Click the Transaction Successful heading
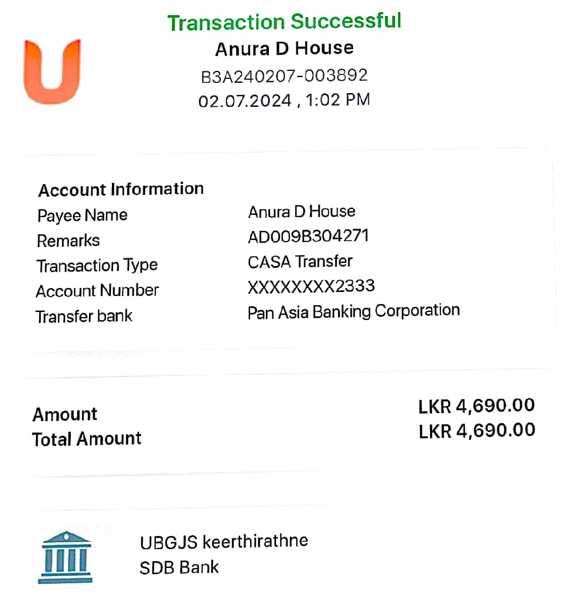 click(x=284, y=22)
